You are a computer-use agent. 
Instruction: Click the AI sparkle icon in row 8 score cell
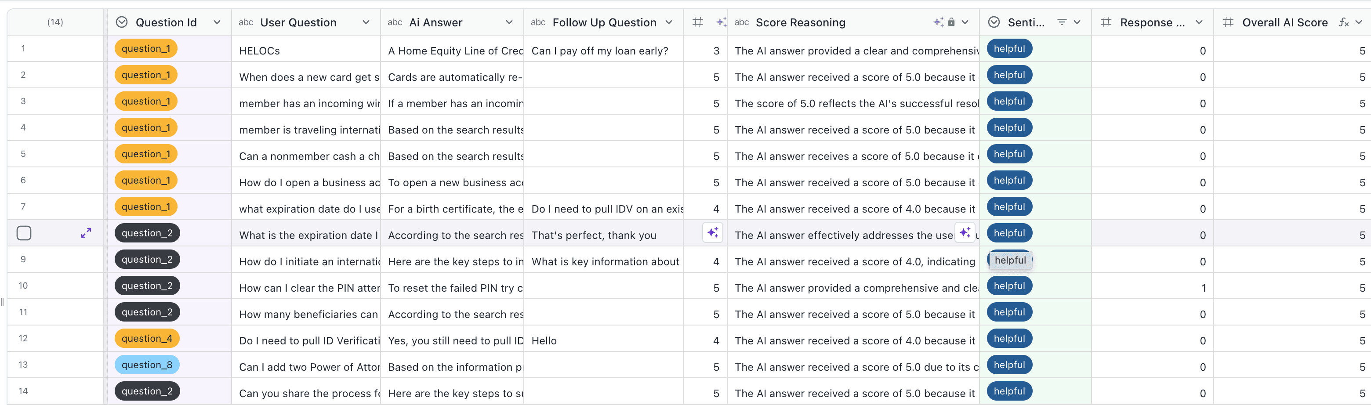pos(713,232)
